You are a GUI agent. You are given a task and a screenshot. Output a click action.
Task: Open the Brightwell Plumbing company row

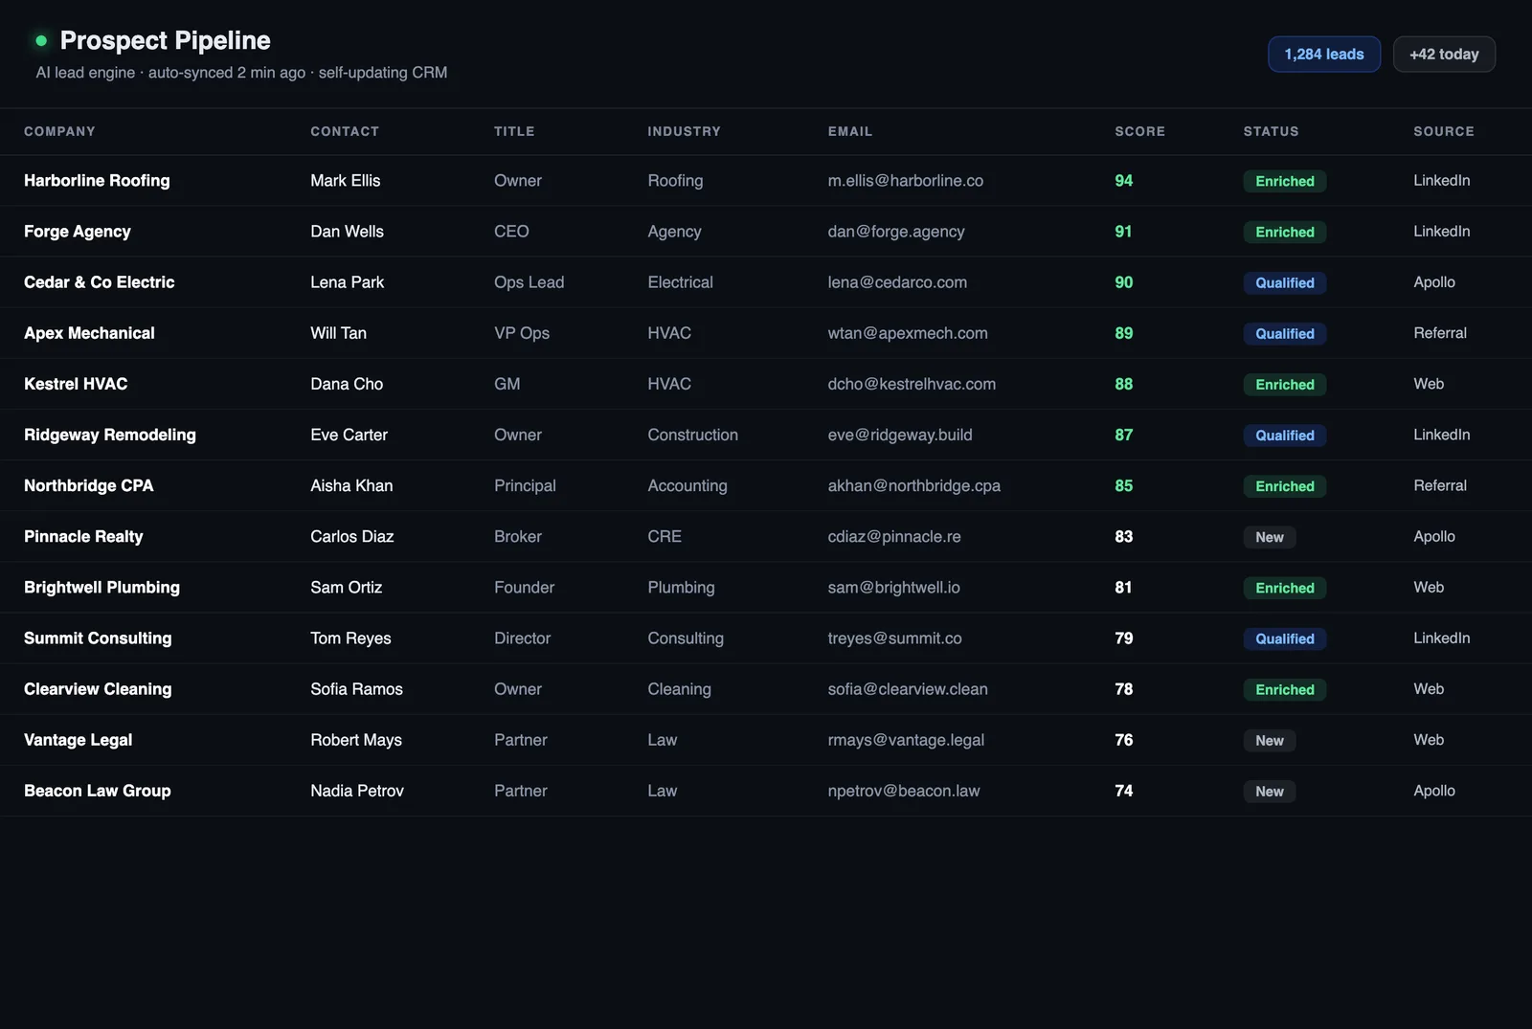(766, 587)
